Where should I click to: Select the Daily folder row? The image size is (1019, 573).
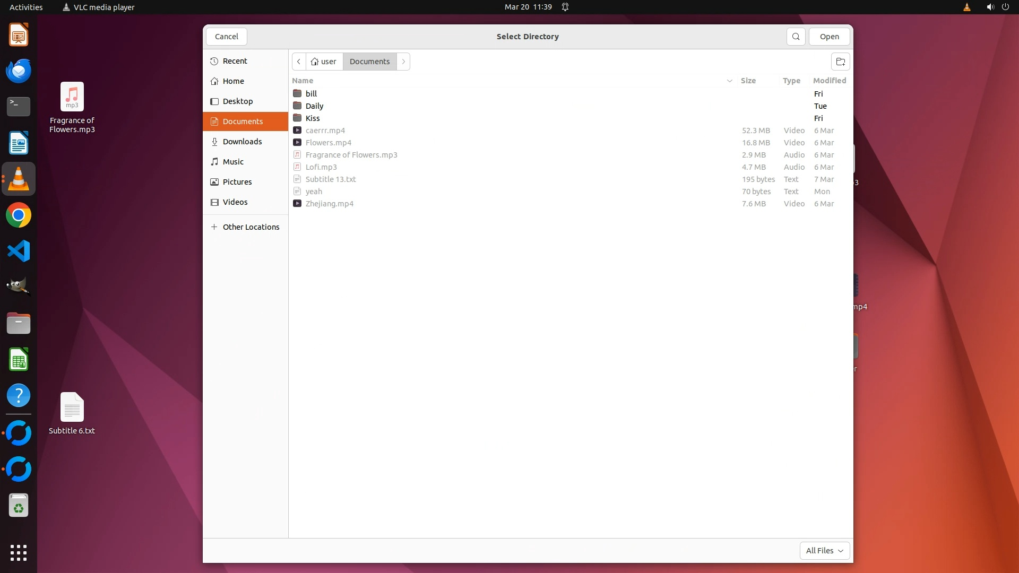tap(314, 106)
